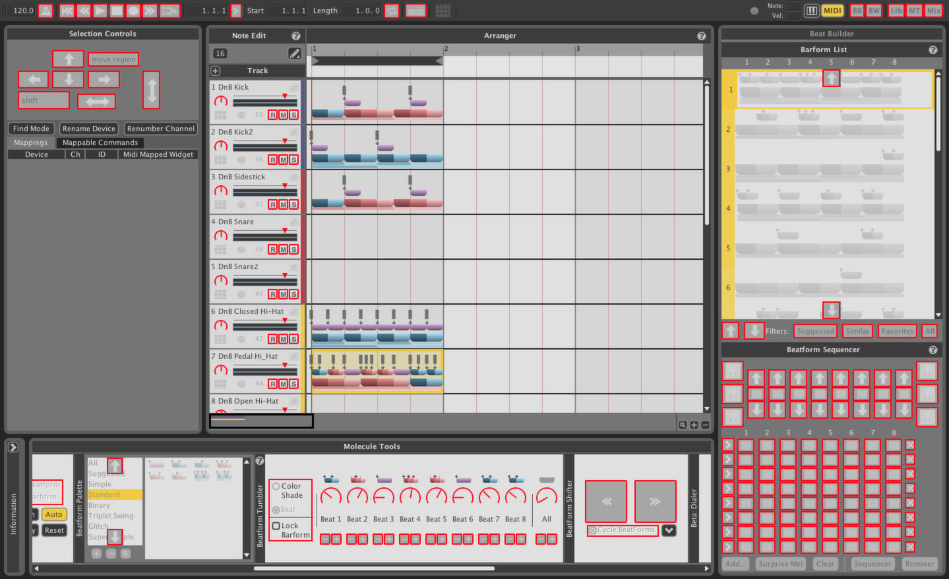Switch to the MIDI tab at top right
The width and height of the screenshot is (949, 579).
pyautogui.click(x=832, y=11)
